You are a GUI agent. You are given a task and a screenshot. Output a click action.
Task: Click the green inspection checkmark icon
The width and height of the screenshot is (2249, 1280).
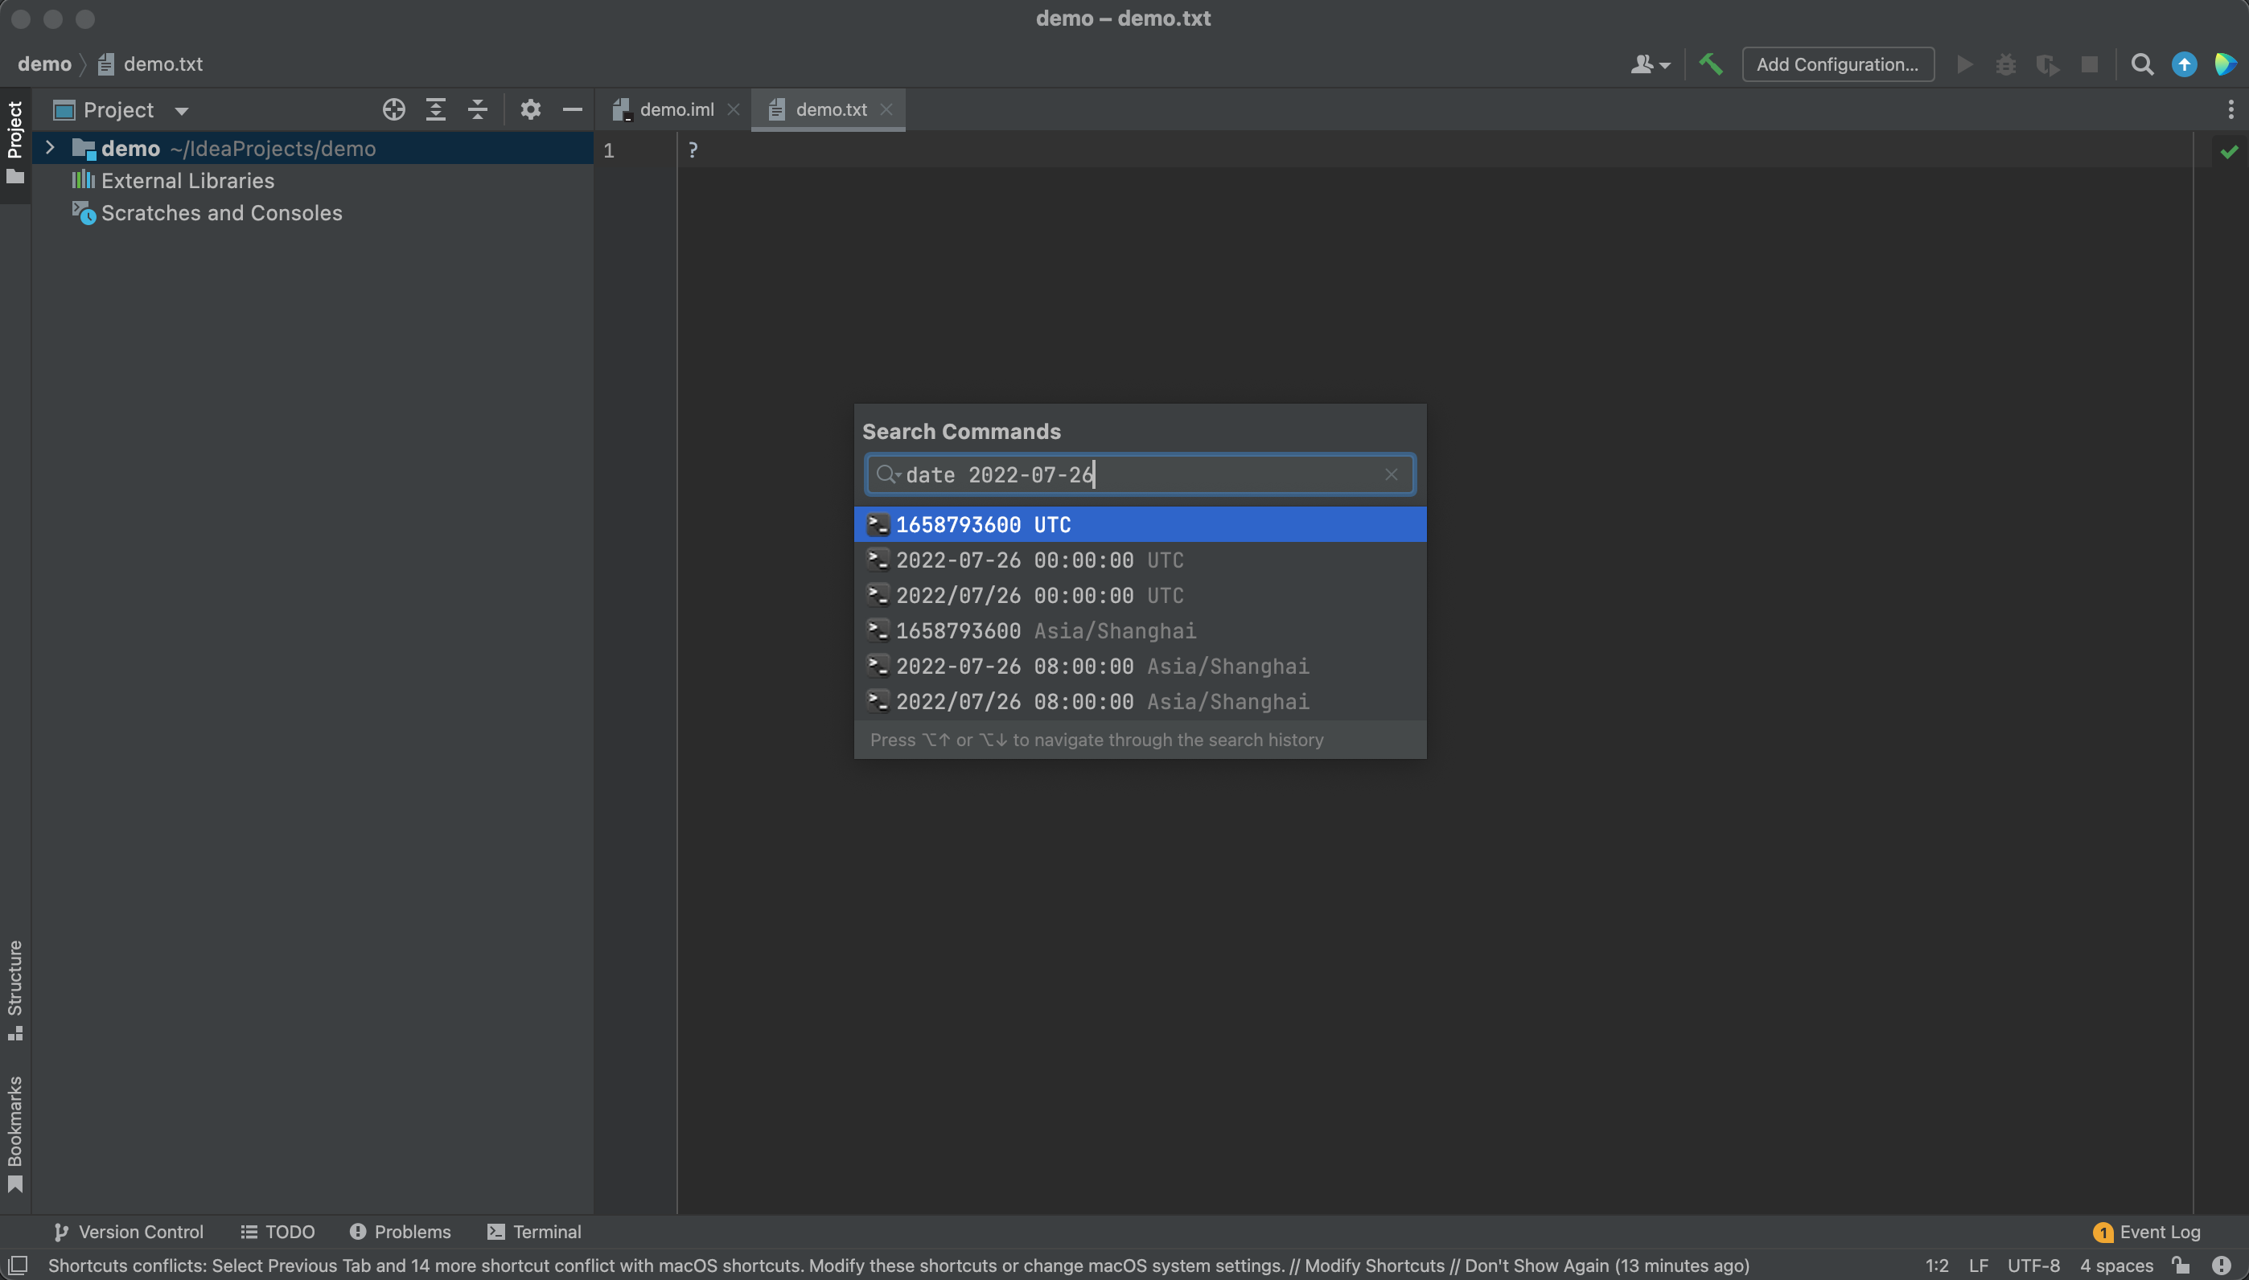click(x=2229, y=152)
